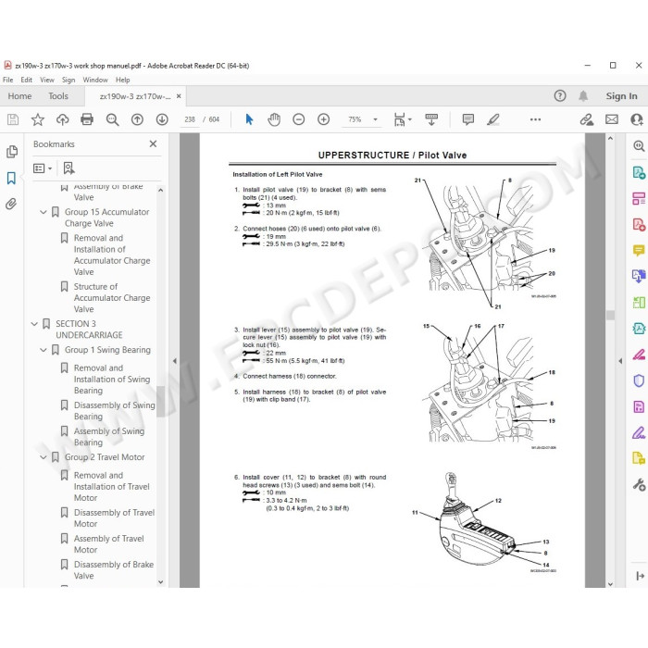Collapse Group 15 Accumulator Charge Valve
648x648 pixels.
pos(43,212)
